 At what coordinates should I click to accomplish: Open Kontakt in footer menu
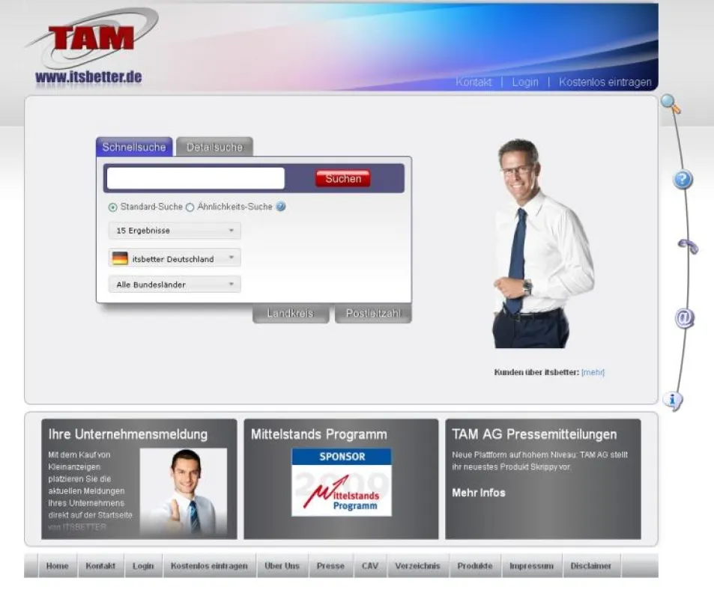tap(100, 566)
